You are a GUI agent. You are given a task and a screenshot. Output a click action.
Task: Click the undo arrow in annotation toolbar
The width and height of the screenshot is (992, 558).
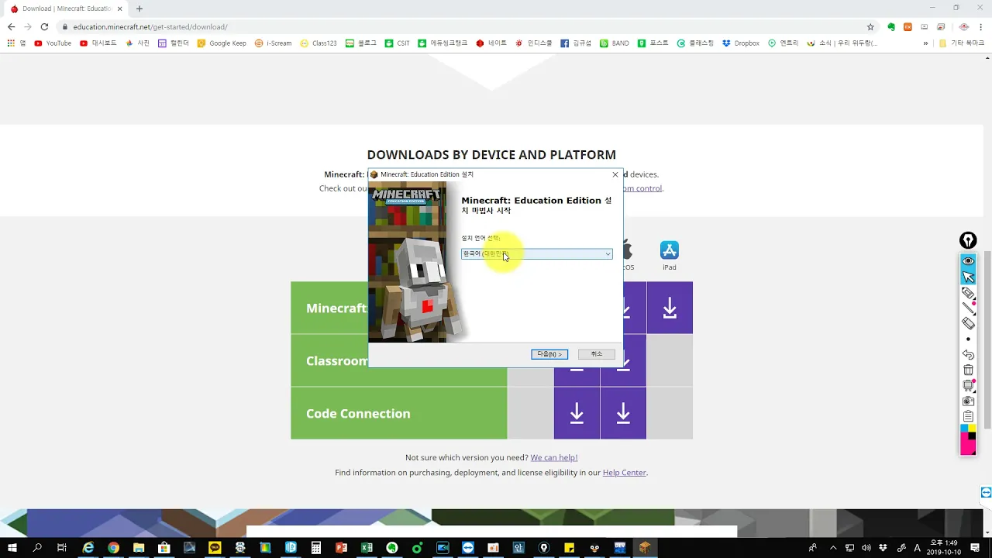968,355
